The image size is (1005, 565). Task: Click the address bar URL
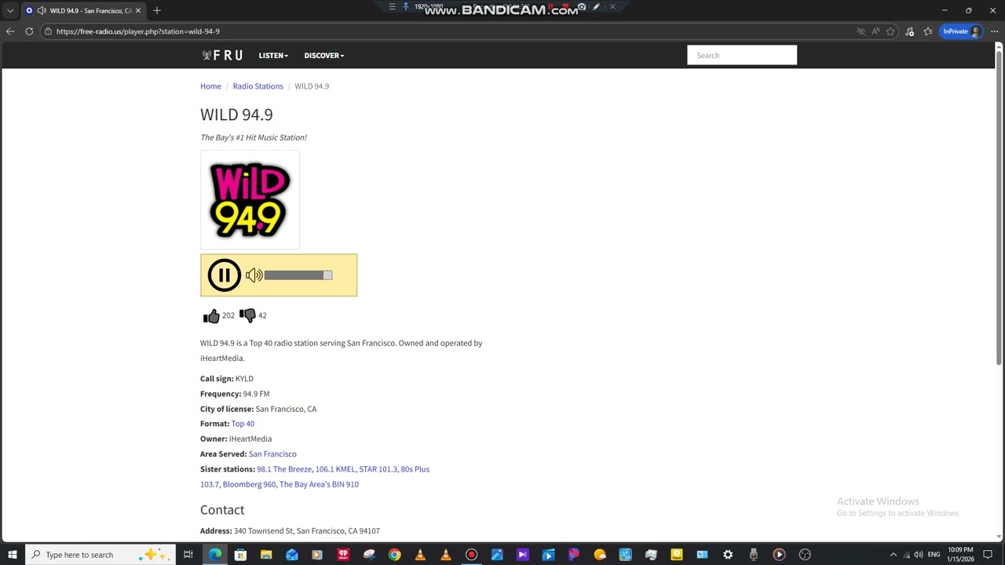(x=138, y=31)
